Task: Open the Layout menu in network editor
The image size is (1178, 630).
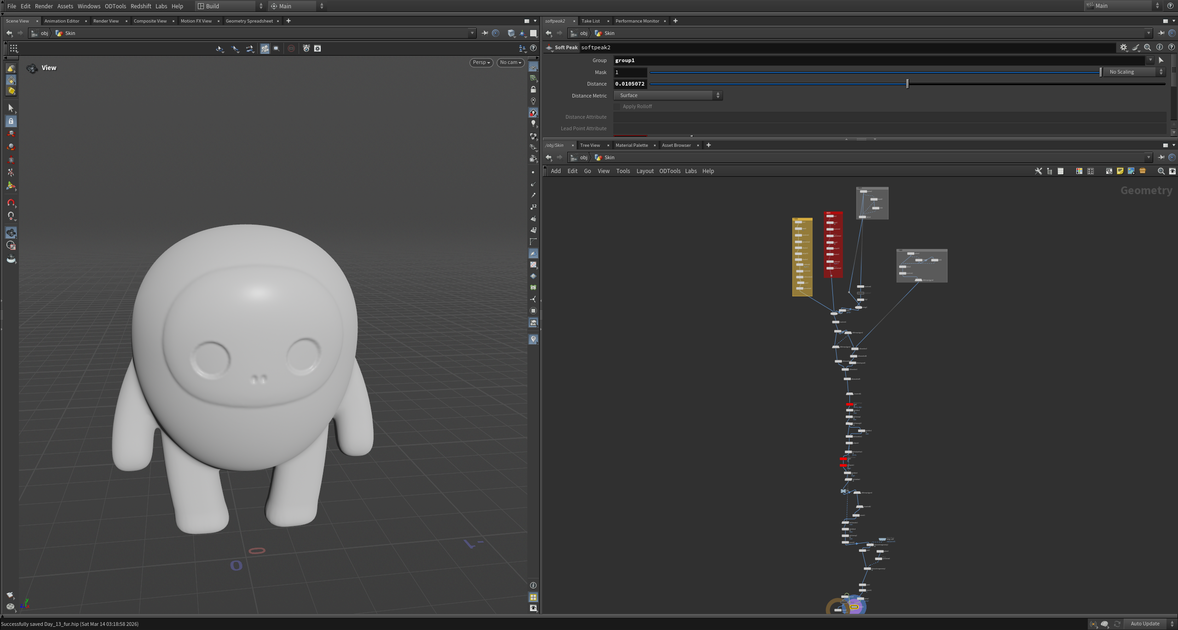Action: (645, 171)
